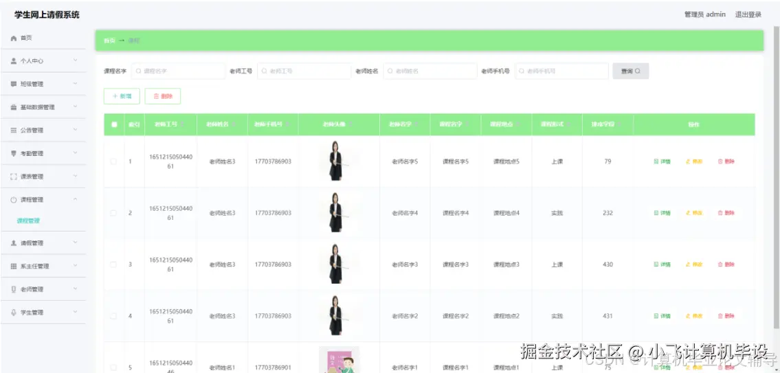The height and width of the screenshot is (373, 780).
Task: Click the 查询 search button
Action: click(630, 71)
